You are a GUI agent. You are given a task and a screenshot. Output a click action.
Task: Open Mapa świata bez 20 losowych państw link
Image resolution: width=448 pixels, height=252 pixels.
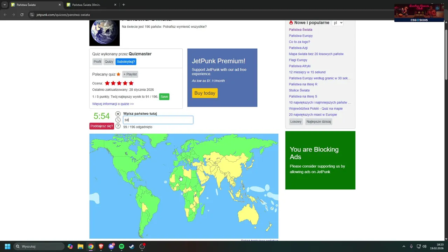click(x=316, y=54)
